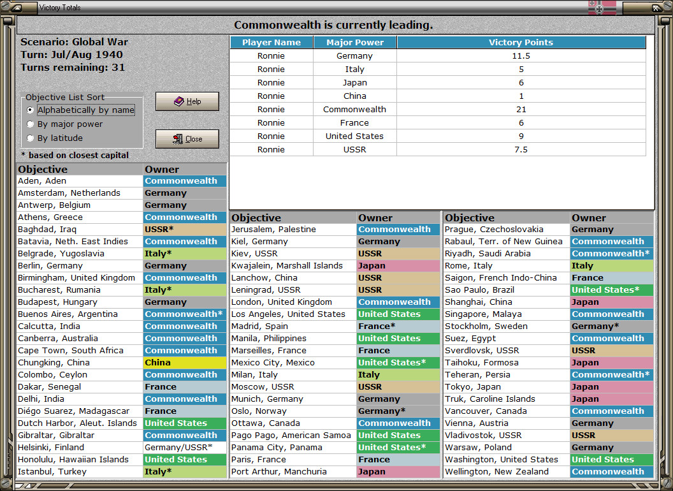The image size is (673, 491).
Task: Click 'Washington, United States' objective
Action: click(507, 459)
